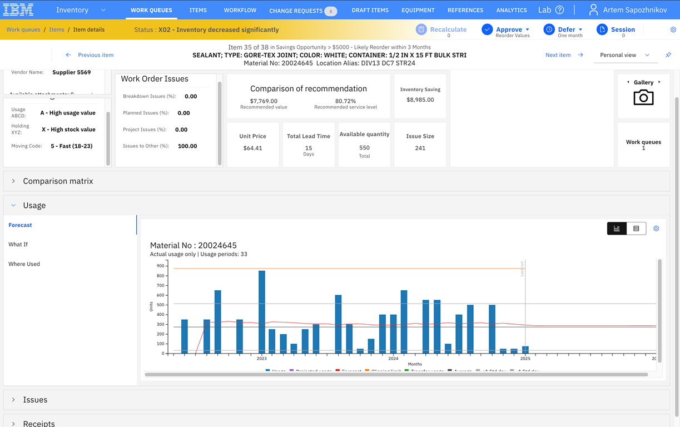The height and width of the screenshot is (427, 680).
Task: Click the IBM logo
Action: (x=18, y=9)
